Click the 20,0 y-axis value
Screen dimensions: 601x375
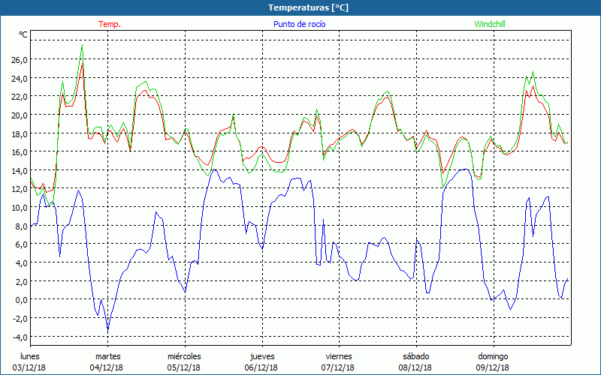[x=18, y=115]
